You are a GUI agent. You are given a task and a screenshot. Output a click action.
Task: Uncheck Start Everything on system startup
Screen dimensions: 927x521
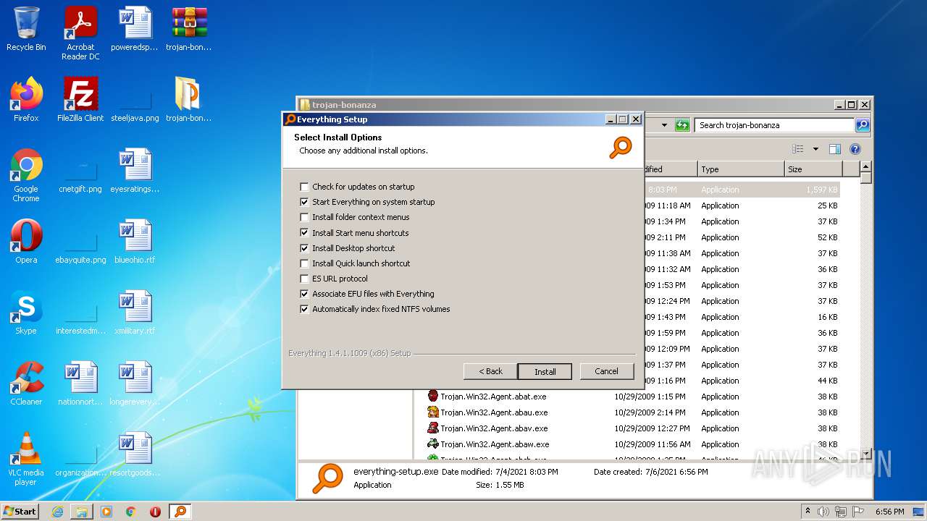coord(305,202)
